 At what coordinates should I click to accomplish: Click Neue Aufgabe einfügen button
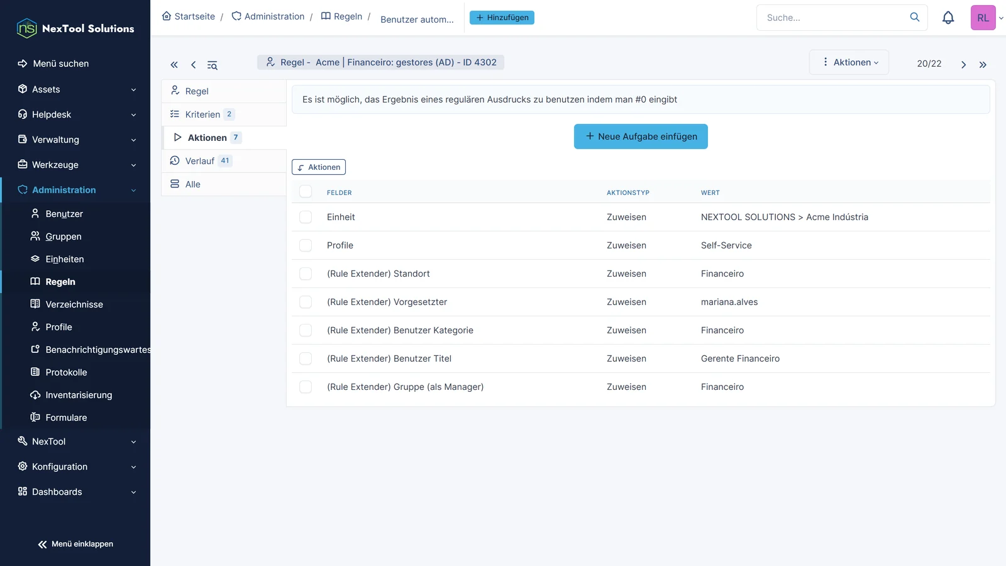pos(641,136)
